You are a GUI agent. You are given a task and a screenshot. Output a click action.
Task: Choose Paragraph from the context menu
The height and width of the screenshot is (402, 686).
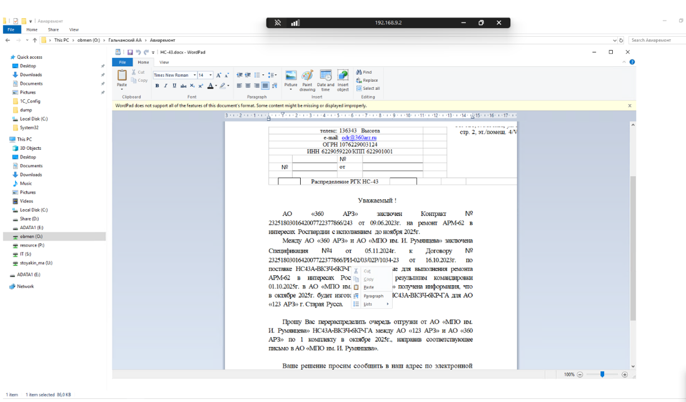tap(373, 296)
